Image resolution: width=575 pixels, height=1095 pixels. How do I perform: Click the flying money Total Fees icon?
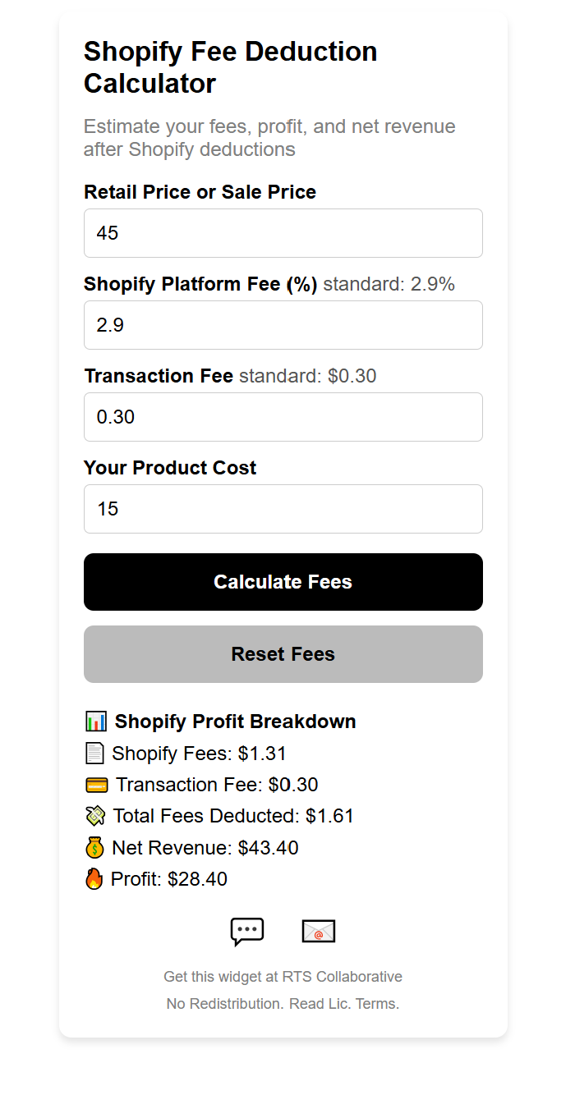(x=95, y=816)
